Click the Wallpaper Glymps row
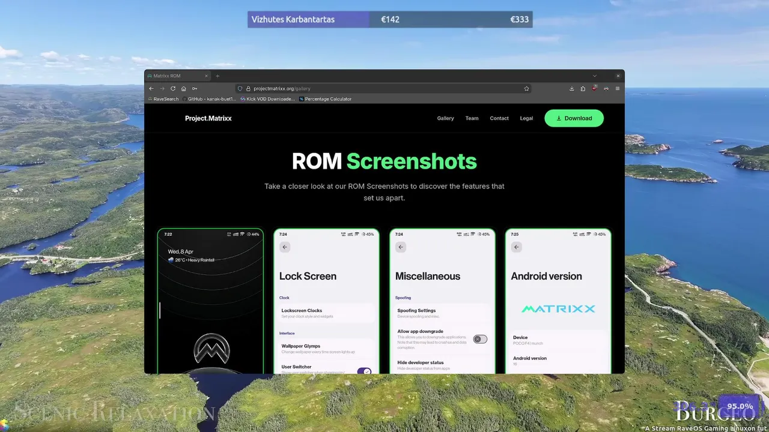Viewport: 769px width, 432px height. (326, 349)
